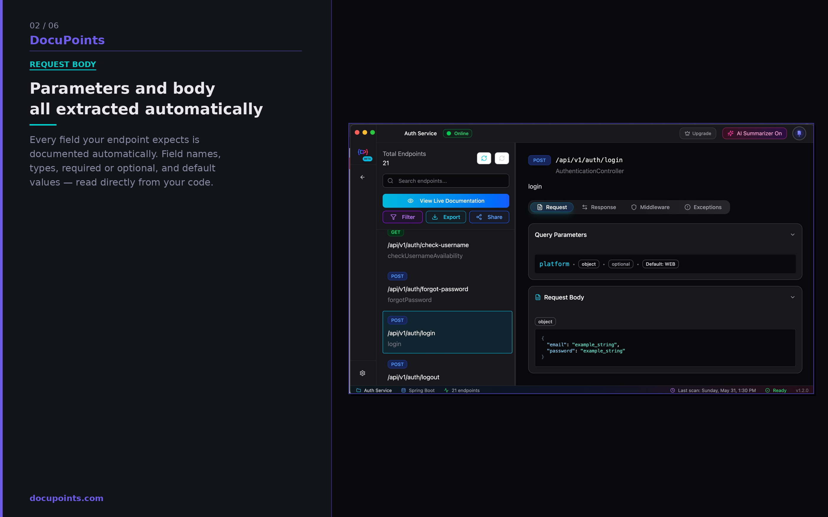Select the /api/v1/auth/check-username endpoint

(428, 245)
